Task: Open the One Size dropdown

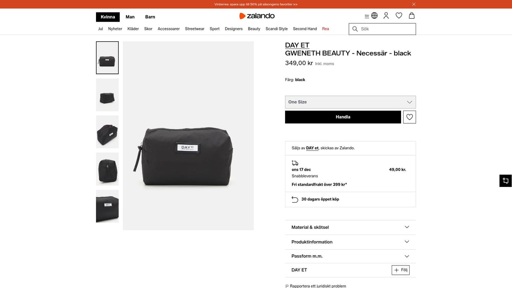Action: tap(350, 102)
